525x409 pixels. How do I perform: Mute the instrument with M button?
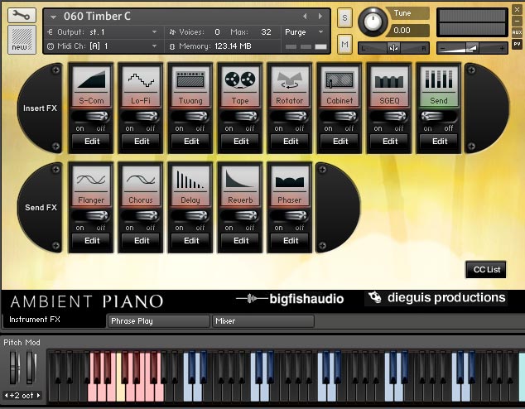(344, 44)
